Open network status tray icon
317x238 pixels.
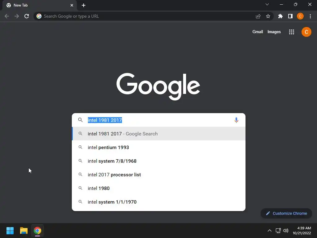point(278,231)
